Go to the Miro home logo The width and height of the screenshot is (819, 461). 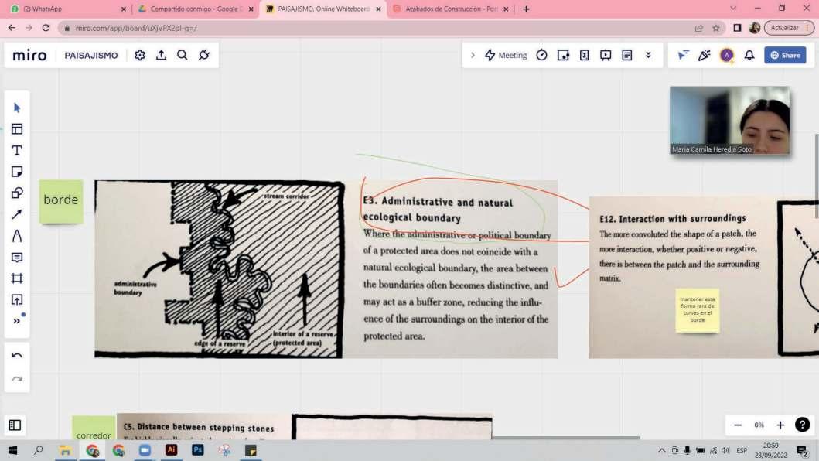tap(29, 56)
